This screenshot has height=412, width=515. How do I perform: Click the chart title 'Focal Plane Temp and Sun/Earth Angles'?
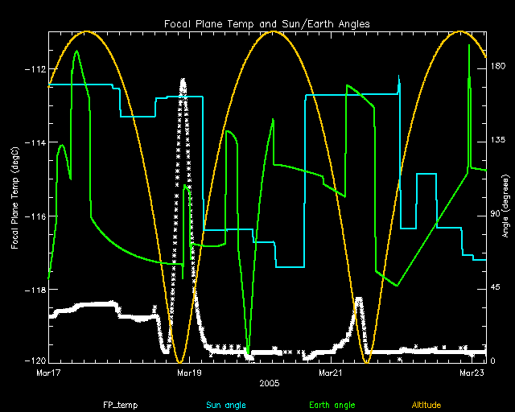[x=266, y=24]
